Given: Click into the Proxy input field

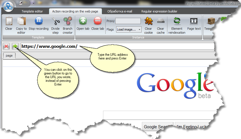Looking at the screenshot, I should pos(128,21).
